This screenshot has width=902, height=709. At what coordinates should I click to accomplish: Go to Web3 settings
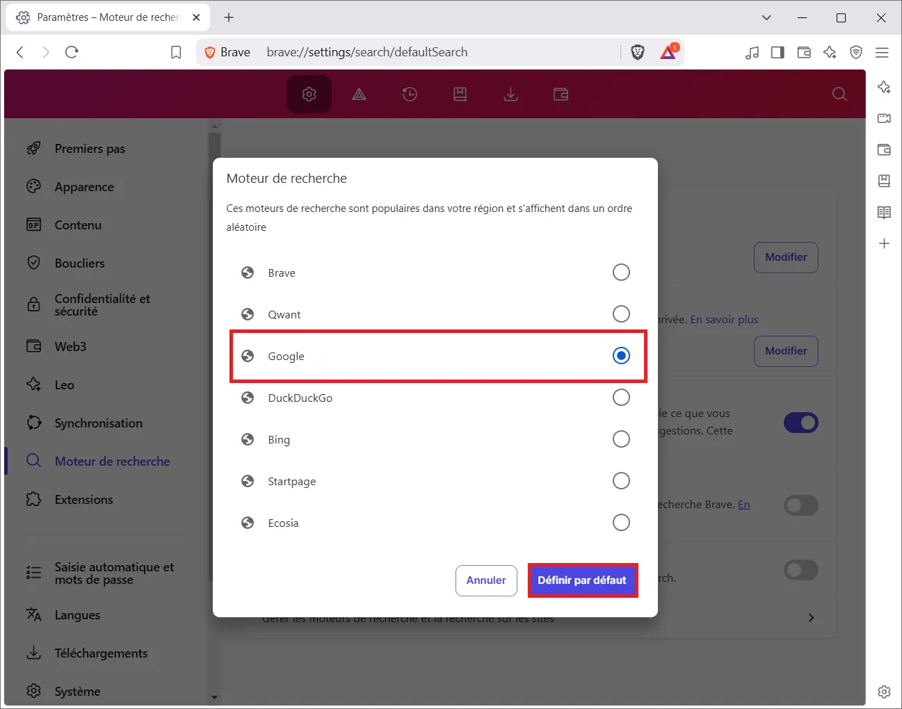70,347
